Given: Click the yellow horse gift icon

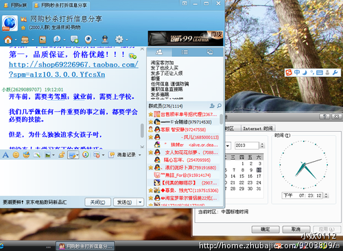Looking at the screenshot, I should (x=62, y=155).
